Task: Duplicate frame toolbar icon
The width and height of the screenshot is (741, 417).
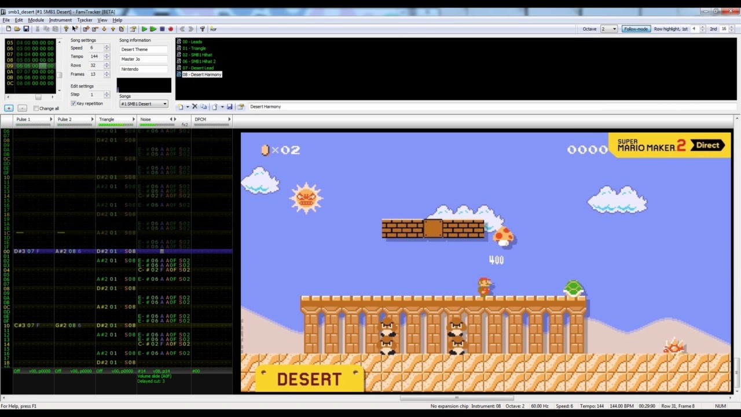Action: pos(122,29)
